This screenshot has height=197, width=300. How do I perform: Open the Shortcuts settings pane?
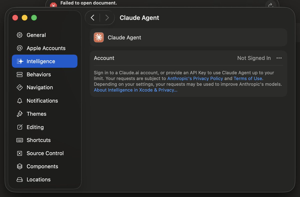click(x=45, y=140)
